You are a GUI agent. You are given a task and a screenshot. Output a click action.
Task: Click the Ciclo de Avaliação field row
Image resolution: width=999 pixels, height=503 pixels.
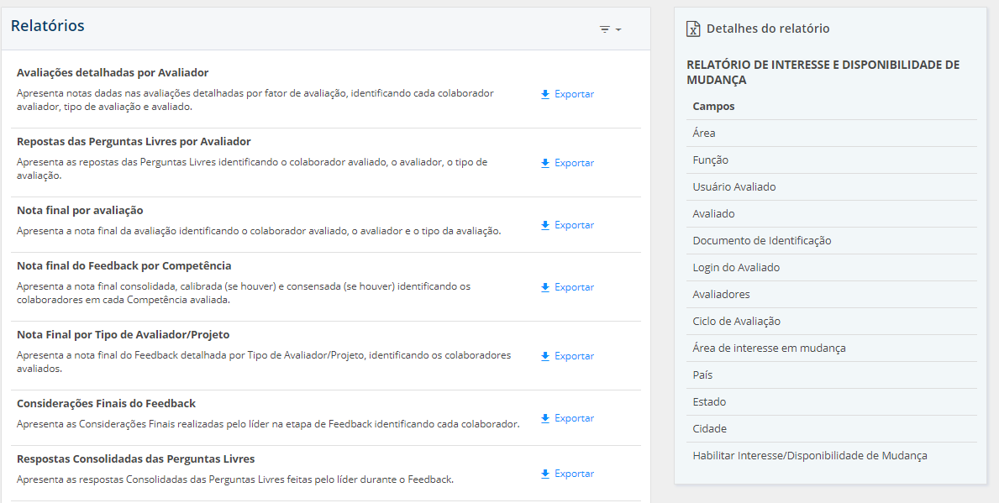point(736,322)
